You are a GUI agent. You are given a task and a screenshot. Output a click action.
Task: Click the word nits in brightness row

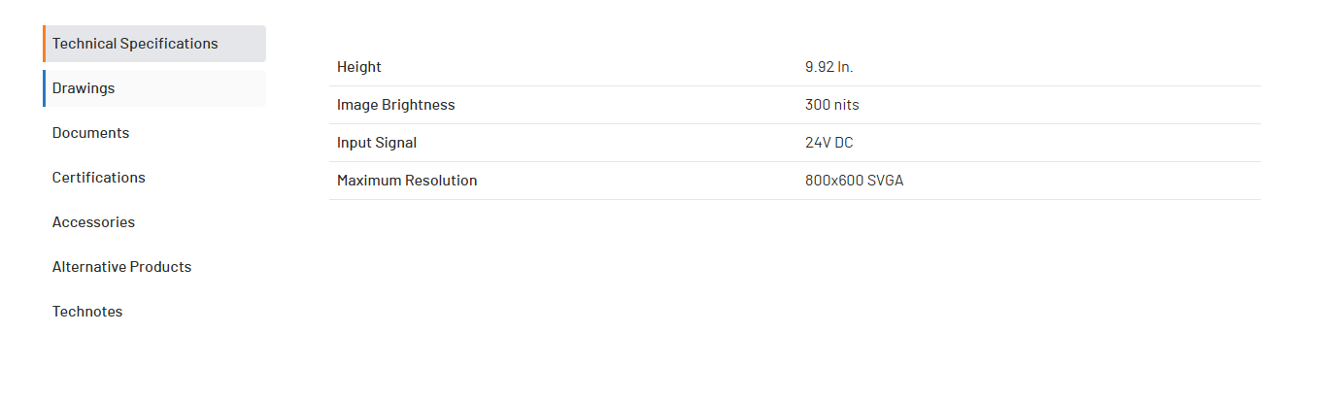coord(846,105)
